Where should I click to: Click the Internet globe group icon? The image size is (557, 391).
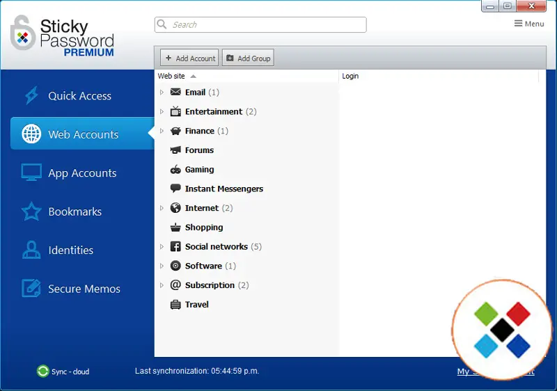coord(175,208)
